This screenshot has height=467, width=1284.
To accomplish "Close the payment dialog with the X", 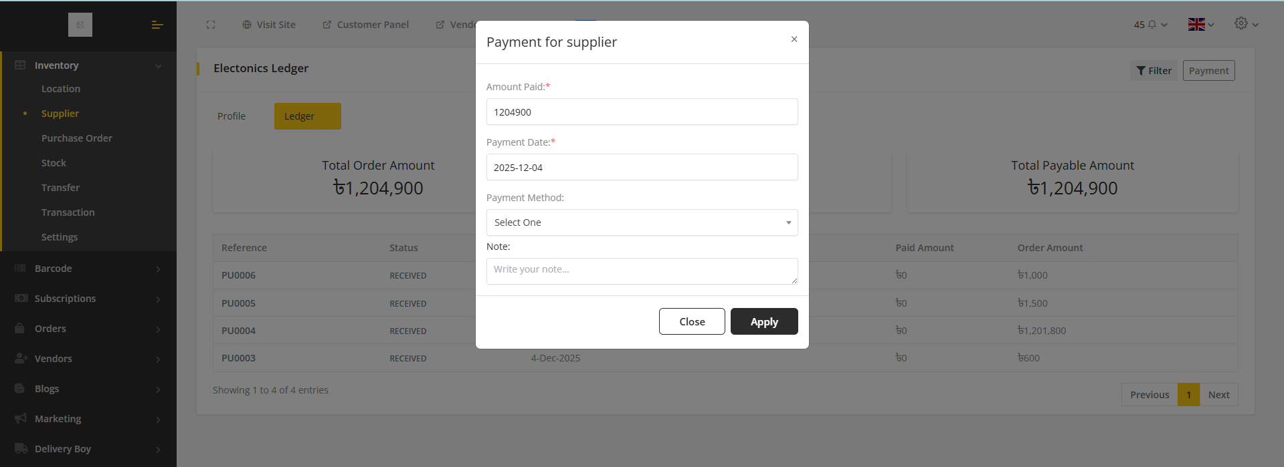I will 794,39.
